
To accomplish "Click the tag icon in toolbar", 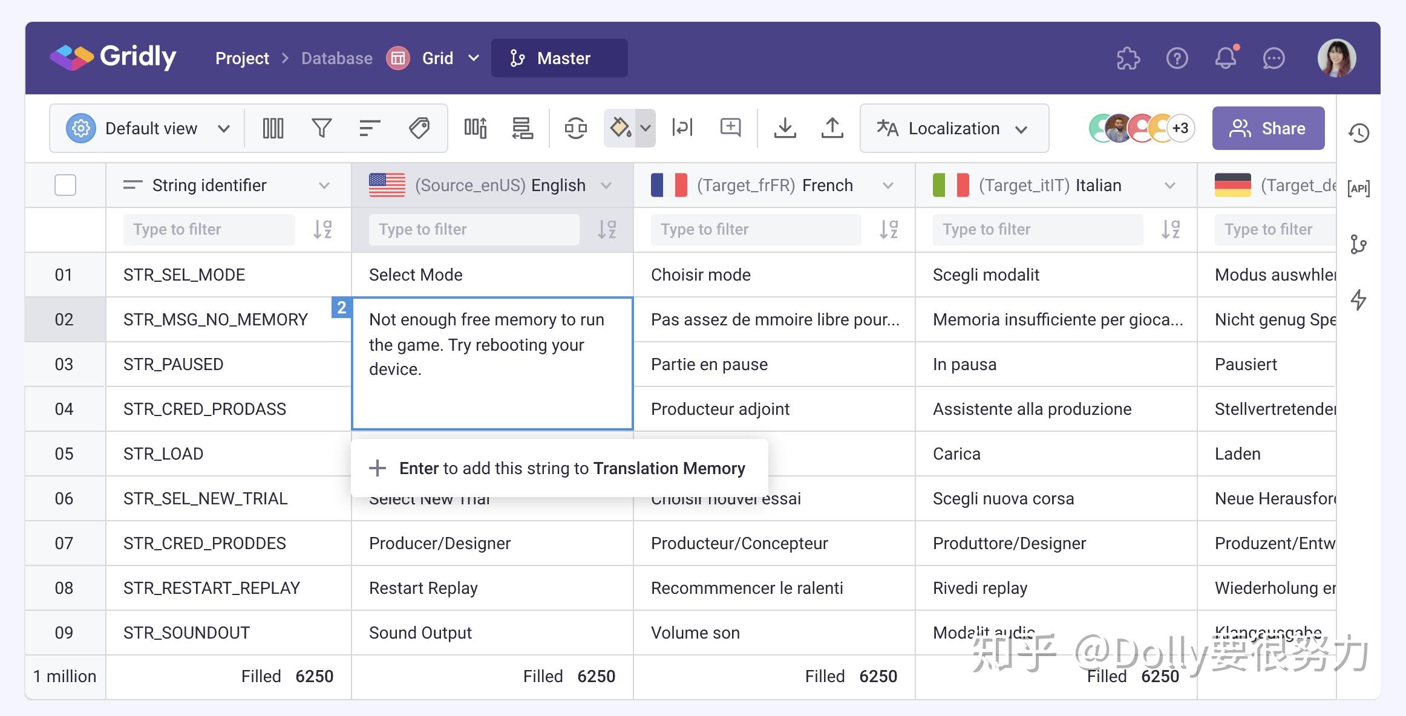I will click(419, 128).
